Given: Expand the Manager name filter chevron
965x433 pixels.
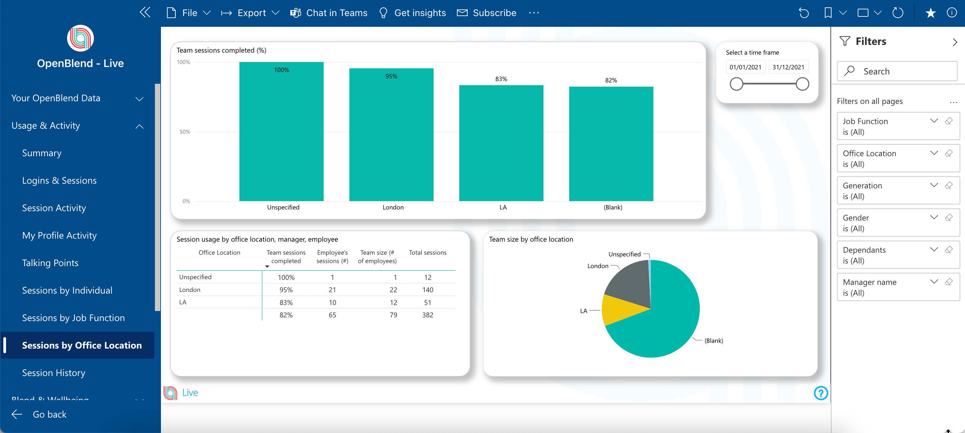Looking at the screenshot, I should click(933, 282).
